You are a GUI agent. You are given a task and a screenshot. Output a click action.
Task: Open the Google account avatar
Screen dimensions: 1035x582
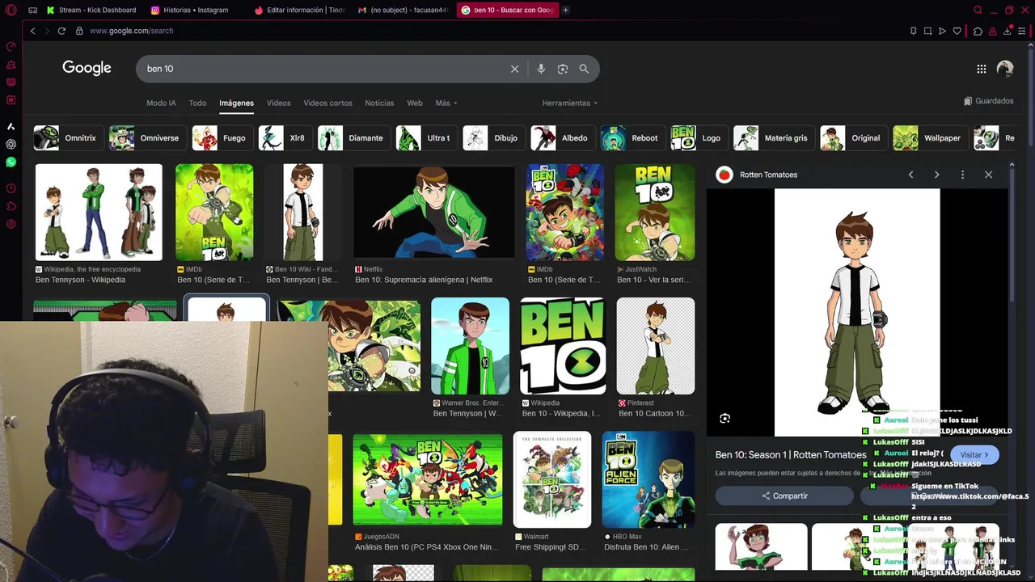(1005, 69)
